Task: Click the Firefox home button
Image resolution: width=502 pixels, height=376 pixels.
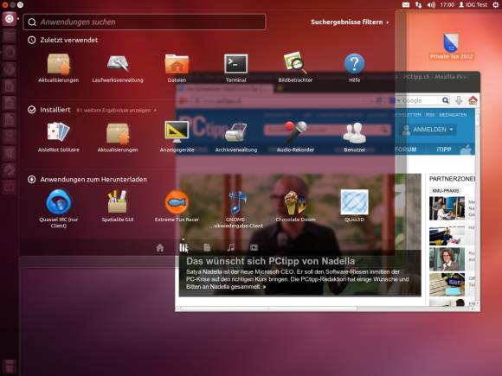Action: [x=473, y=100]
